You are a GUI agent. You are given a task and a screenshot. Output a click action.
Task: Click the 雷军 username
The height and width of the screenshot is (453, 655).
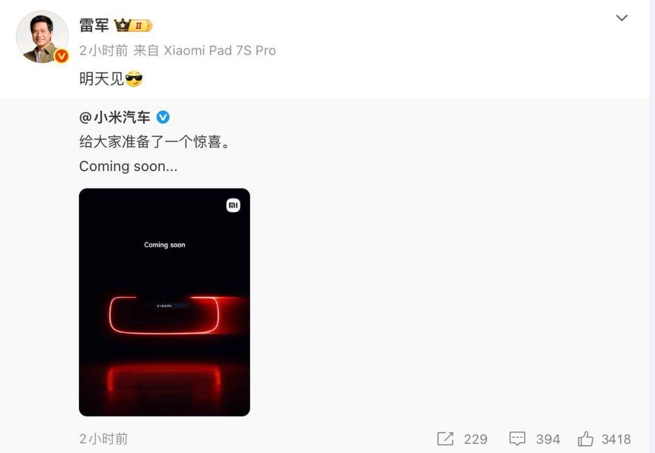pos(95,25)
